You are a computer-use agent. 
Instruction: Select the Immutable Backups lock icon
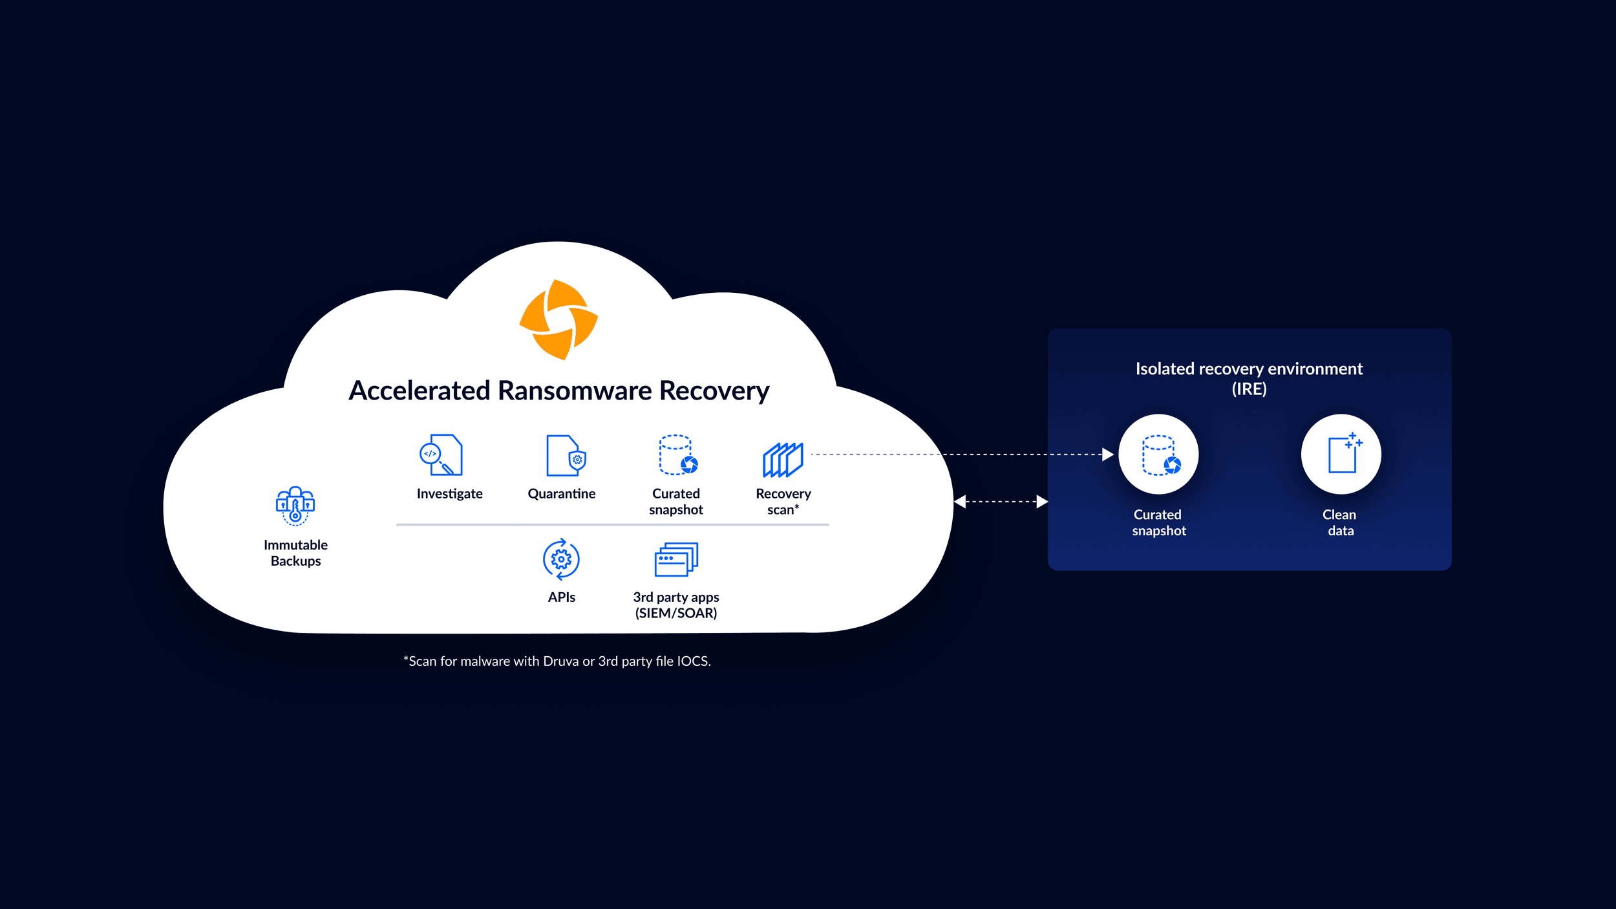pyautogui.click(x=295, y=506)
